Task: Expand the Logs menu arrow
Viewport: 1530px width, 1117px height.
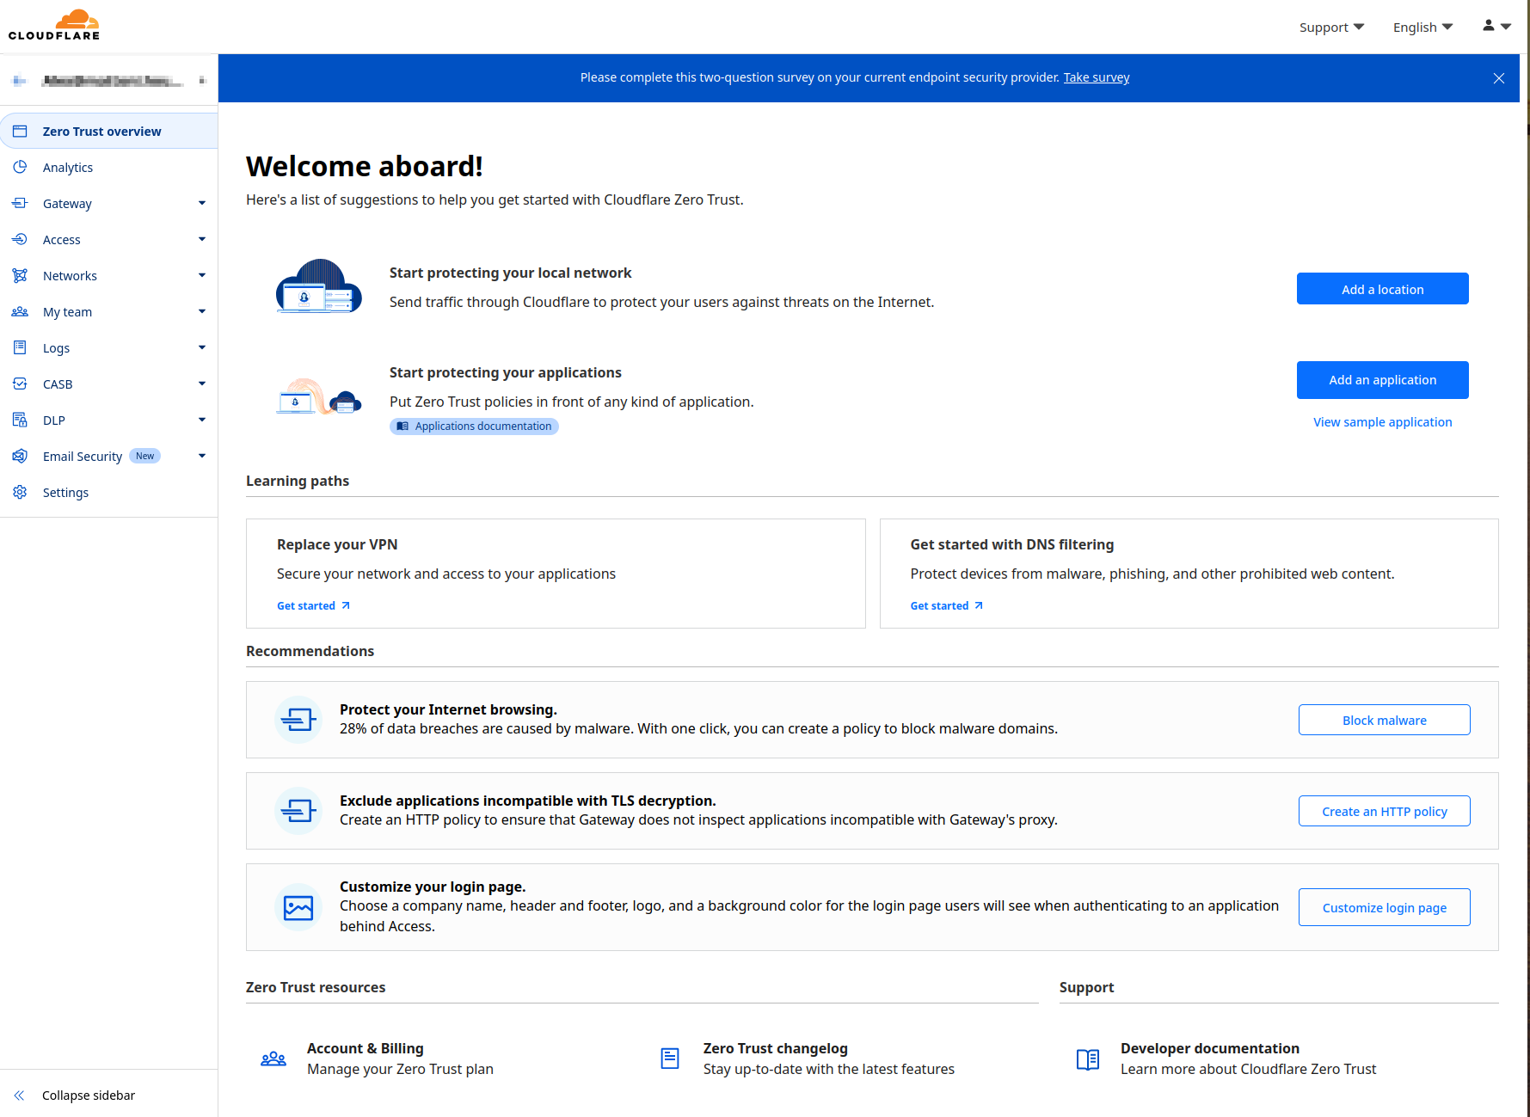Action: pos(202,347)
